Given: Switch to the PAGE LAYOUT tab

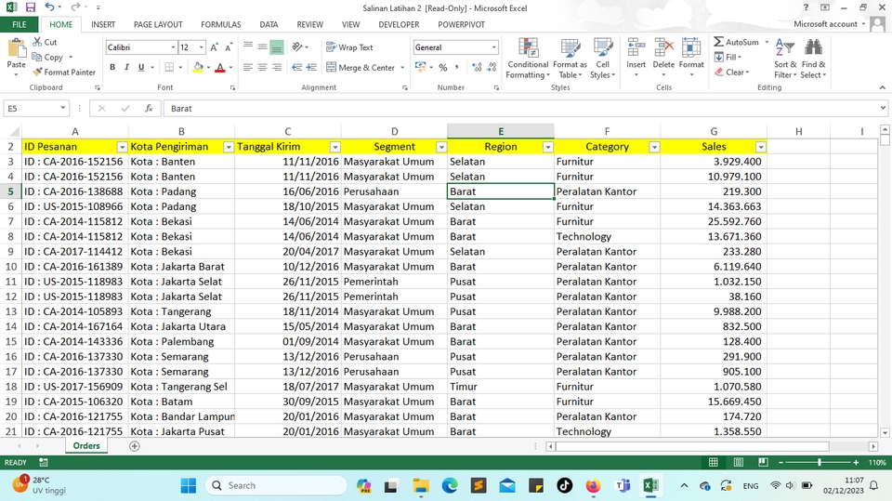Looking at the screenshot, I should pyautogui.click(x=158, y=24).
